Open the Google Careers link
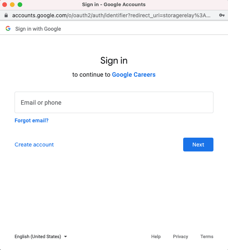 134,75
